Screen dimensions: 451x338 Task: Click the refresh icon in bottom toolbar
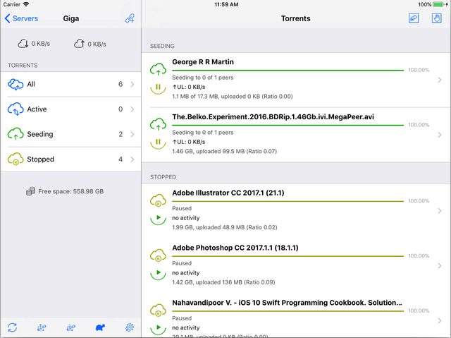click(x=13, y=327)
